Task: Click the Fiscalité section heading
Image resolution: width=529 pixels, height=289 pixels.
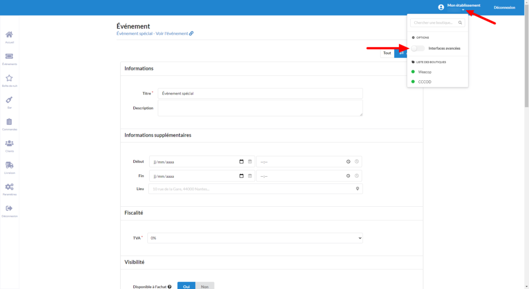Action: (134, 212)
